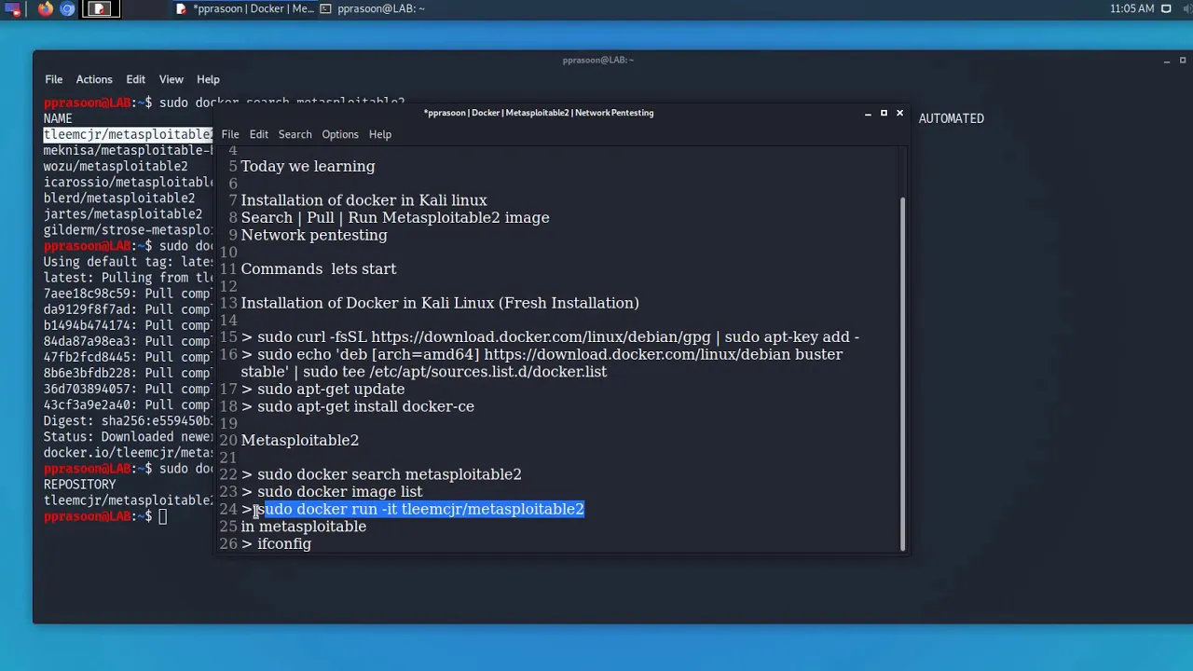Open the Options menu in the text editor
The height and width of the screenshot is (671, 1193).
click(x=340, y=134)
